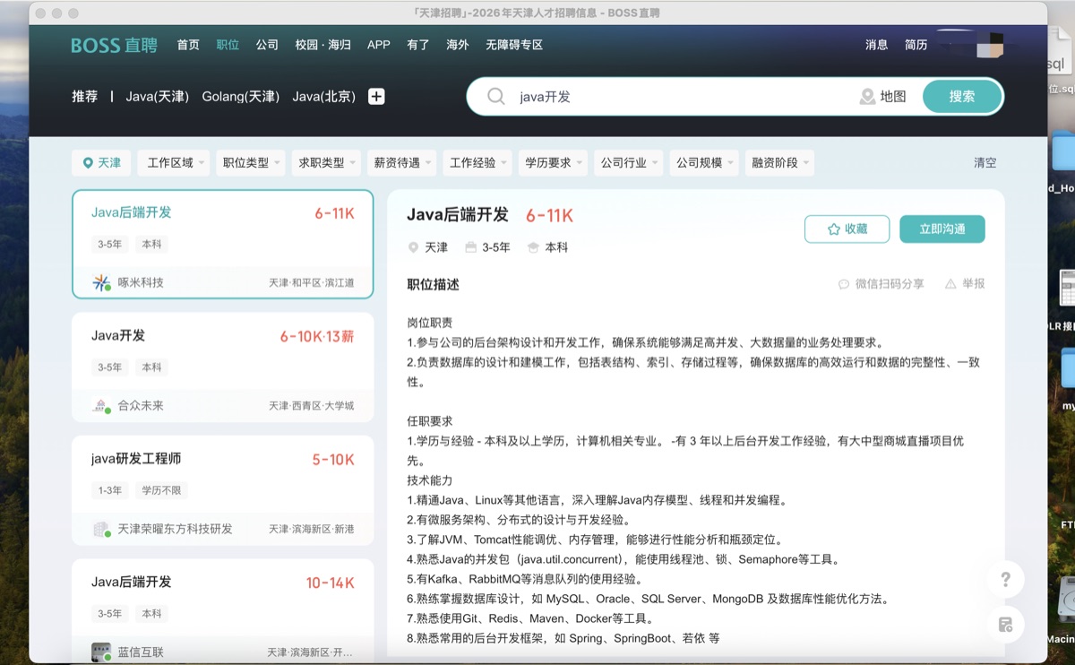The width and height of the screenshot is (1075, 665).
Task: Open 消息 in header
Action: (x=877, y=45)
